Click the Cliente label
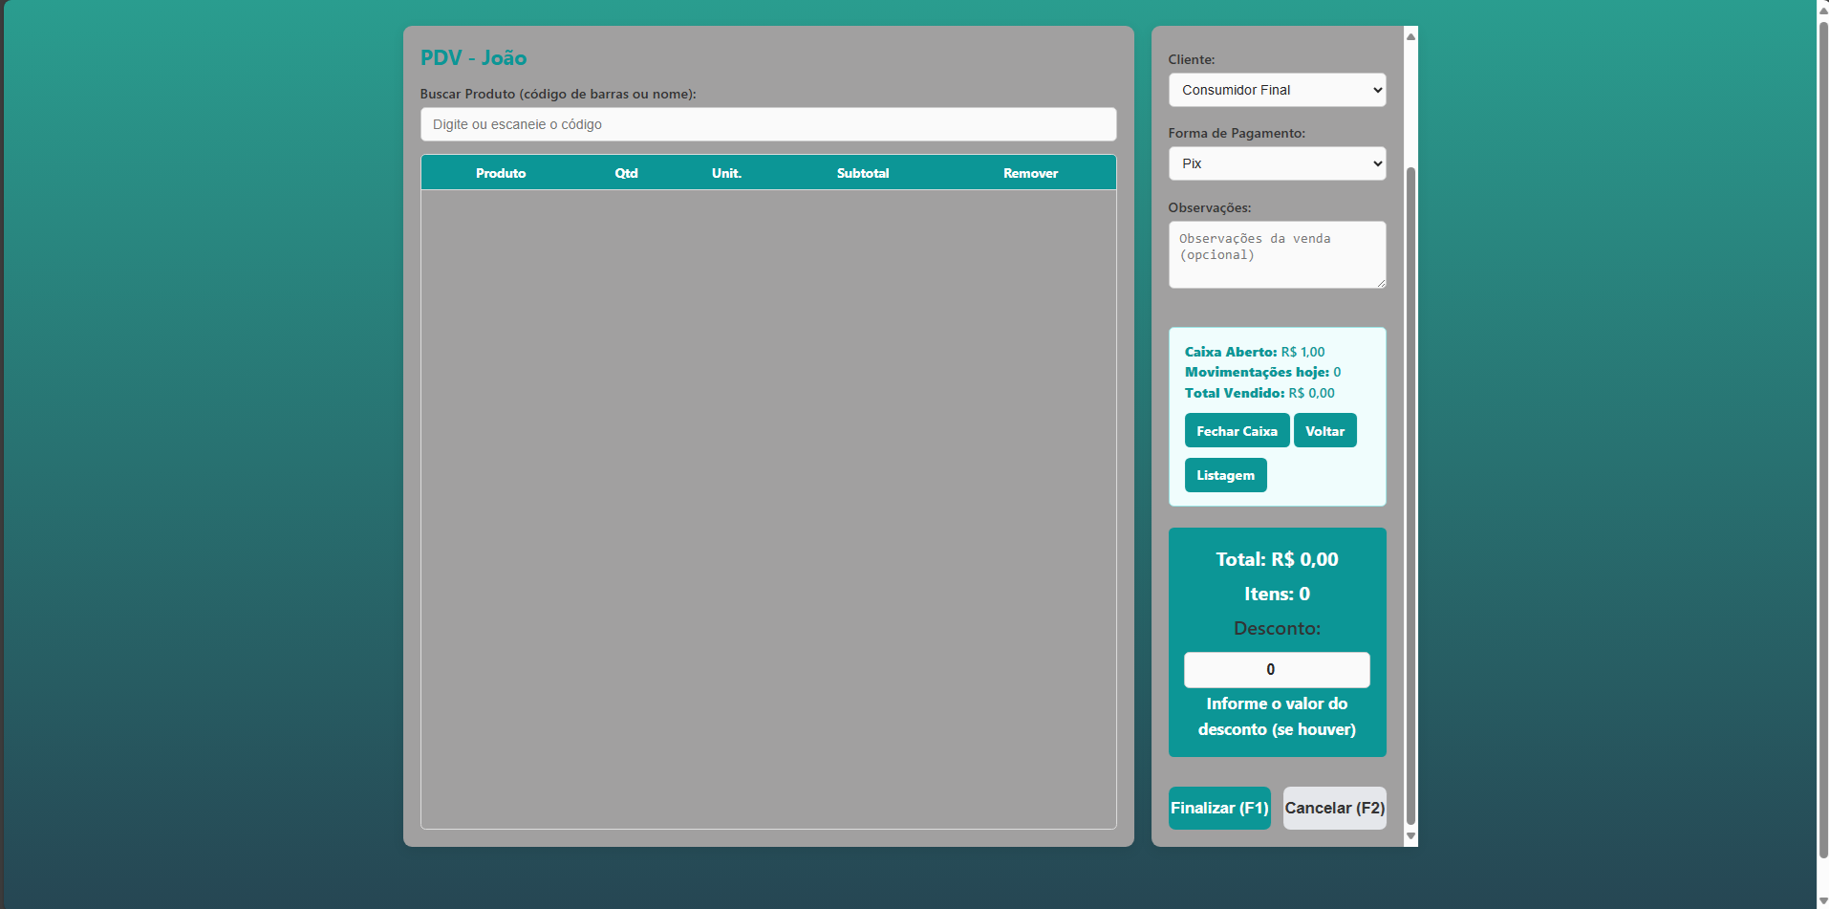Image resolution: width=1829 pixels, height=909 pixels. (x=1192, y=59)
